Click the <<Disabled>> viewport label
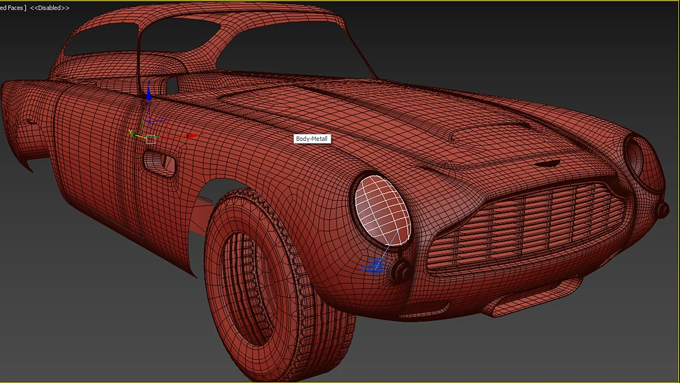680x383 pixels. tap(50, 8)
